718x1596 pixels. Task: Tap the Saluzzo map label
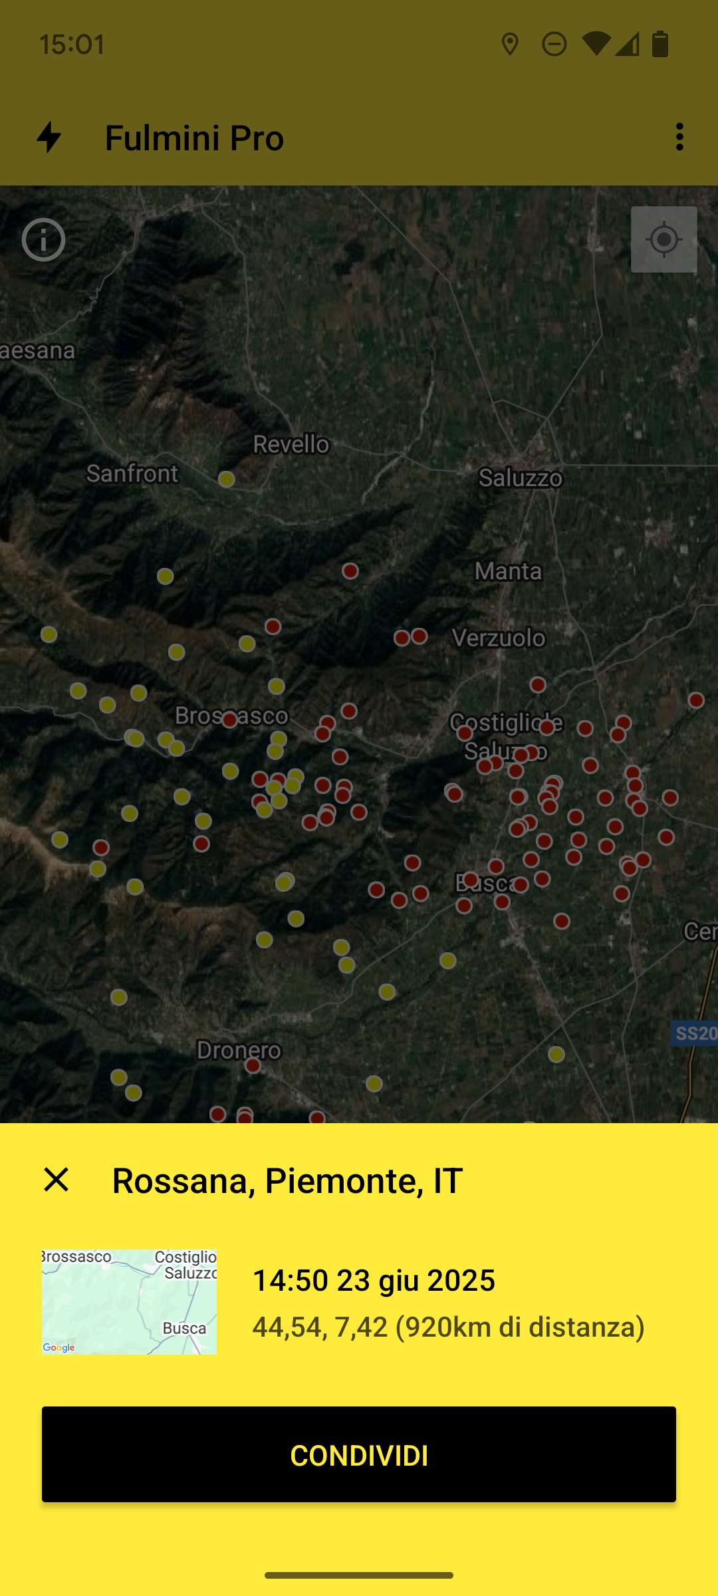click(x=521, y=477)
